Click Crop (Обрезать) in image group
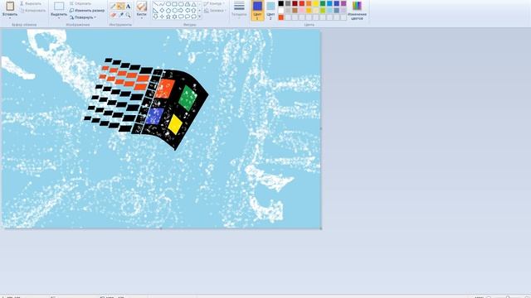The image size is (531, 298). coord(80,3)
